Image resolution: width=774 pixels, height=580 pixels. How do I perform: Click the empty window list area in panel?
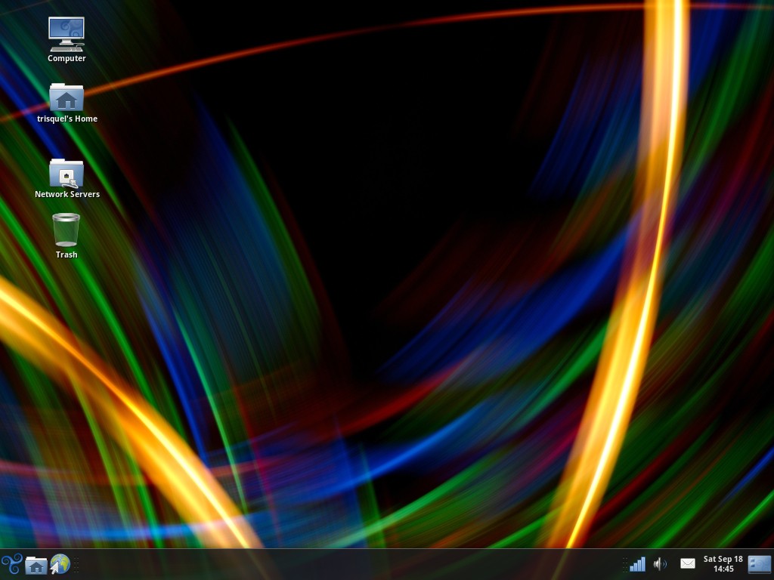point(340,564)
